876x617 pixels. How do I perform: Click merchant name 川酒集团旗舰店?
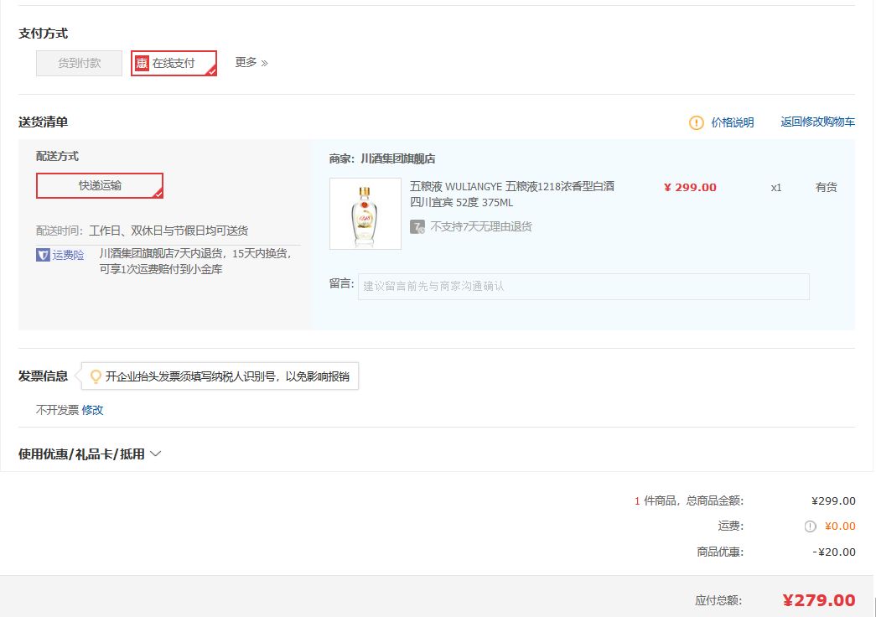click(398, 158)
